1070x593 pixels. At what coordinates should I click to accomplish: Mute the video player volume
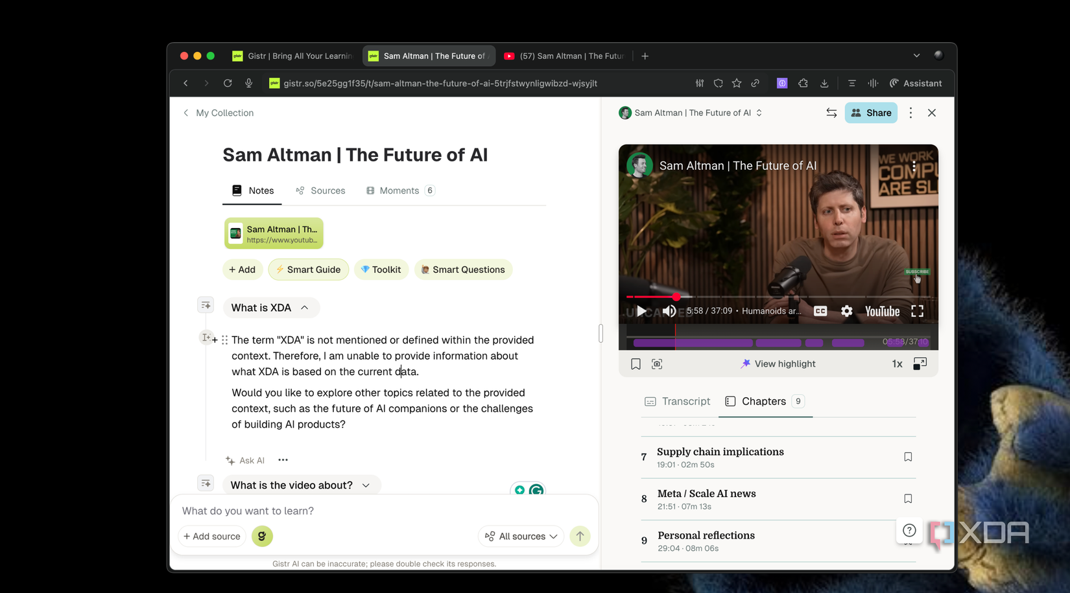point(669,311)
